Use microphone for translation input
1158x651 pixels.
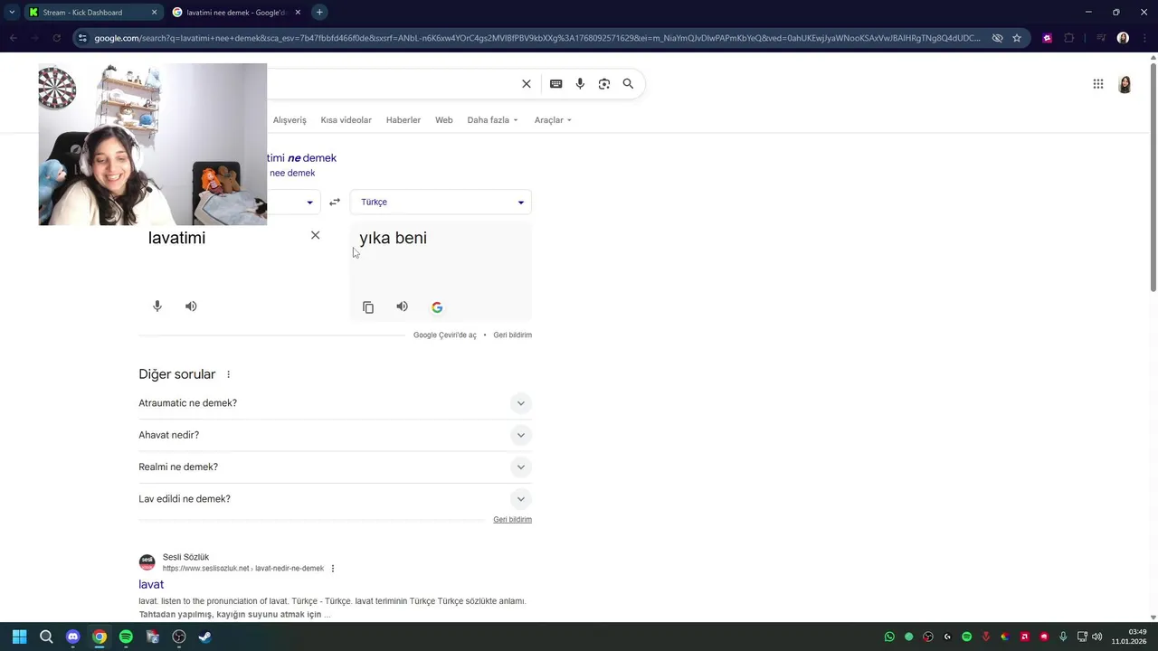[157, 307]
